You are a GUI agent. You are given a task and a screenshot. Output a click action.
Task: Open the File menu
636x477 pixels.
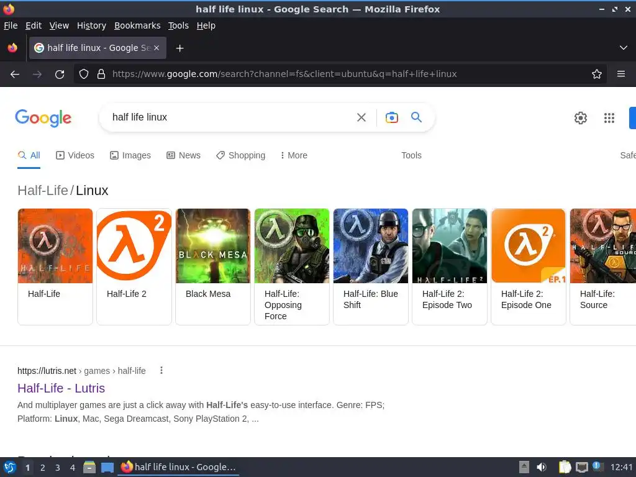(11, 25)
